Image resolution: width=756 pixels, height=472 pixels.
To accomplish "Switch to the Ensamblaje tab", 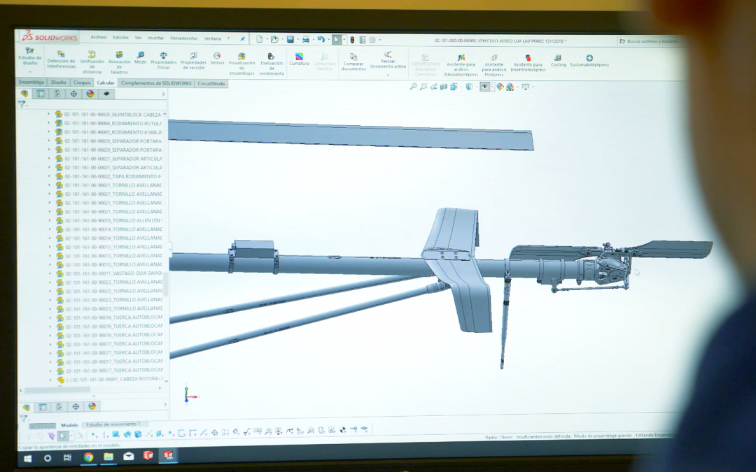I will [x=31, y=82].
